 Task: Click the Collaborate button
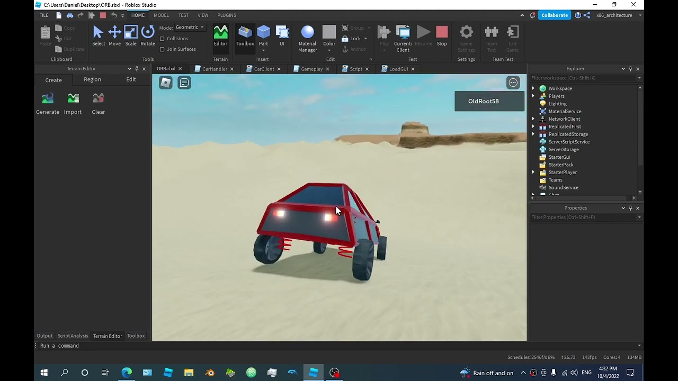point(554,15)
